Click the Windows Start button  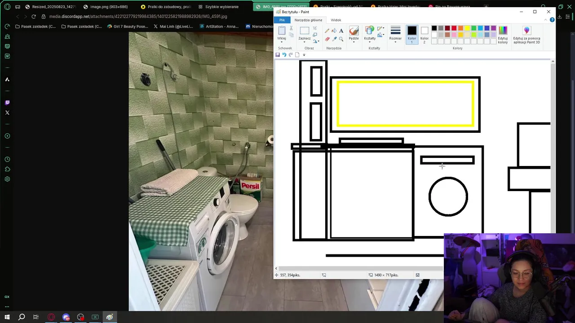7,317
